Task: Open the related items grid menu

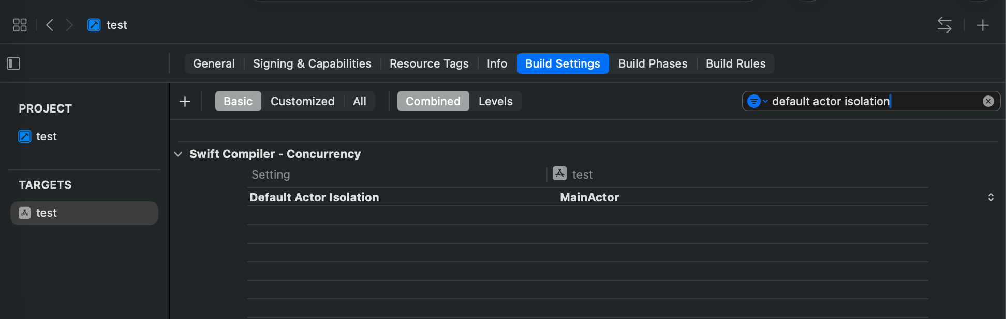Action: click(20, 25)
